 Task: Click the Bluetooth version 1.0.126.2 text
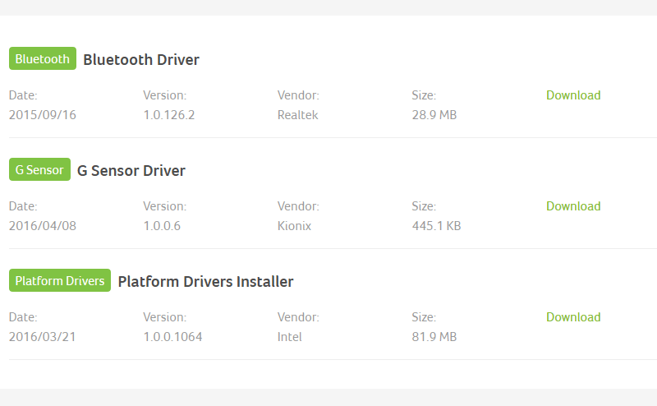(x=169, y=115)
